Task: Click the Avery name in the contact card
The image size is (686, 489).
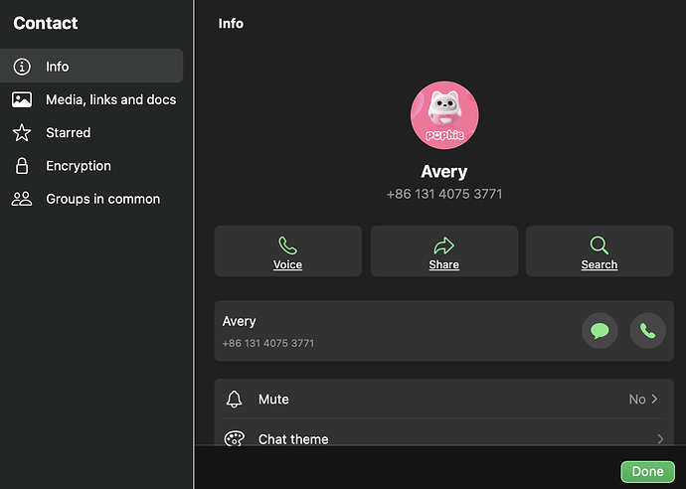Action: pos(239,321)
